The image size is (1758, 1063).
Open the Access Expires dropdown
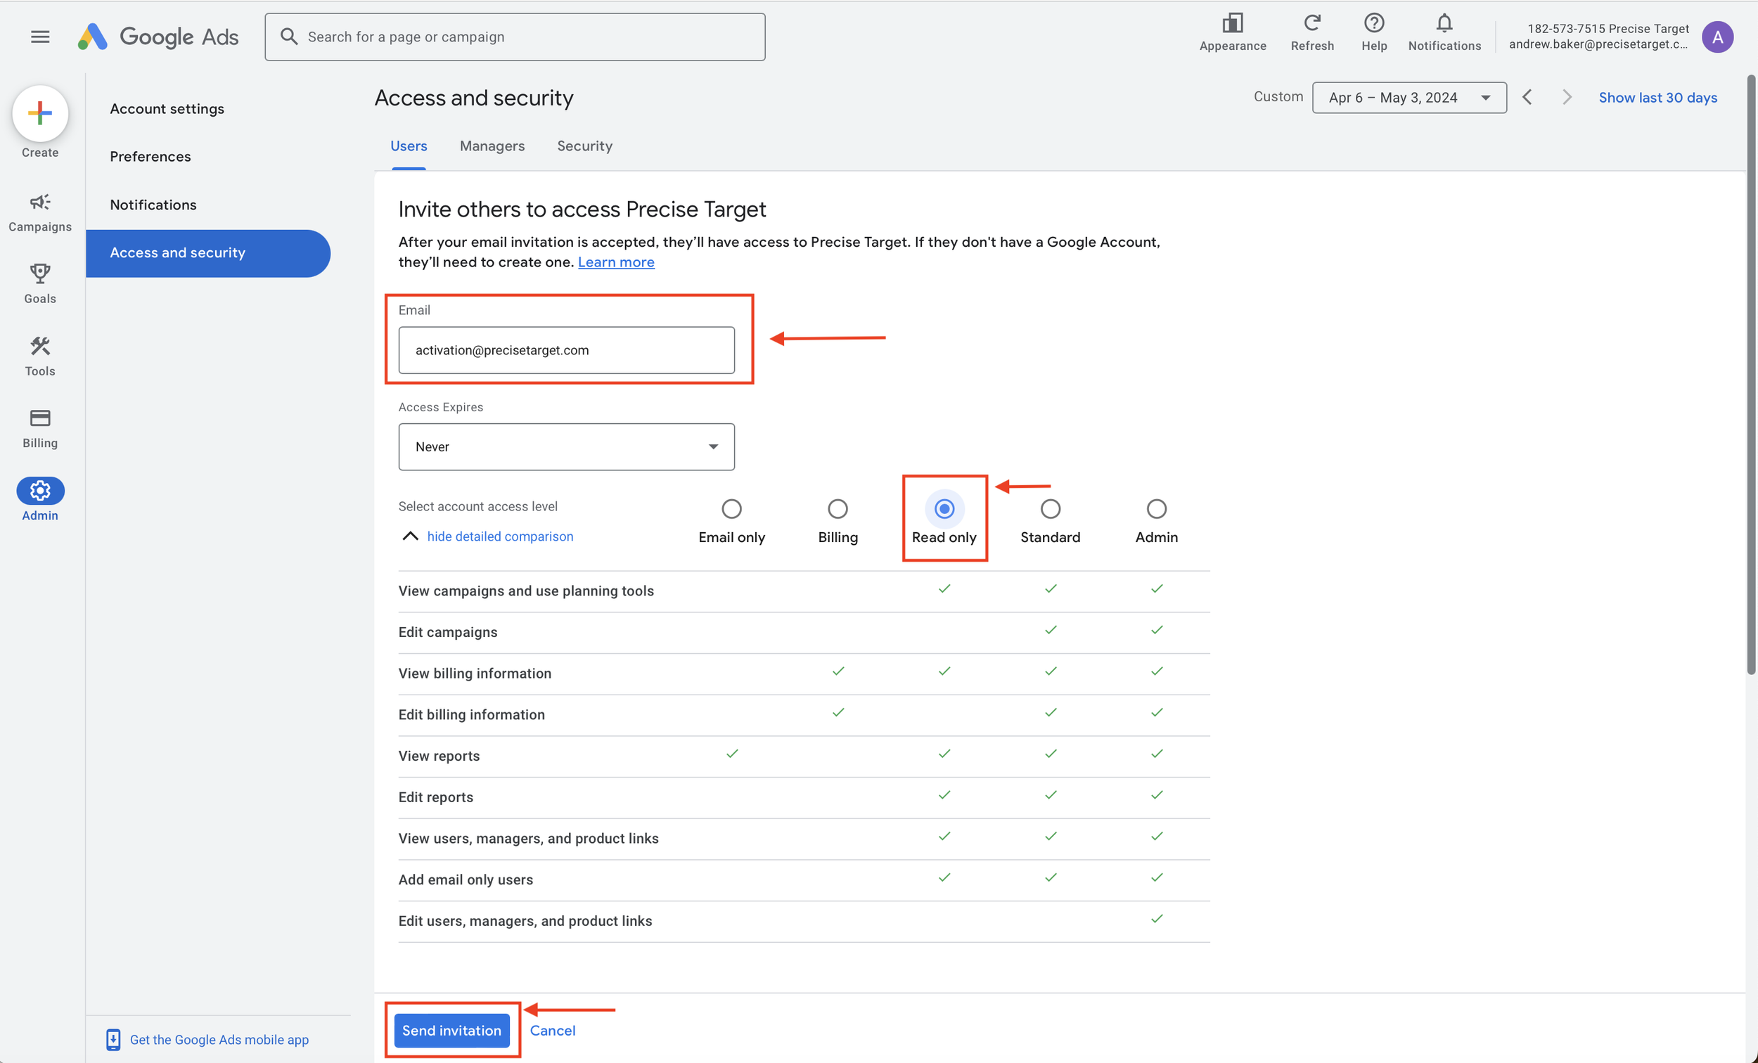[566, 446]
